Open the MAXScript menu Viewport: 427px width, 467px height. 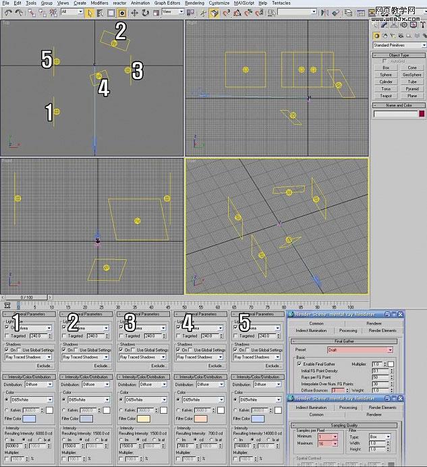click(x=244, y=3)
